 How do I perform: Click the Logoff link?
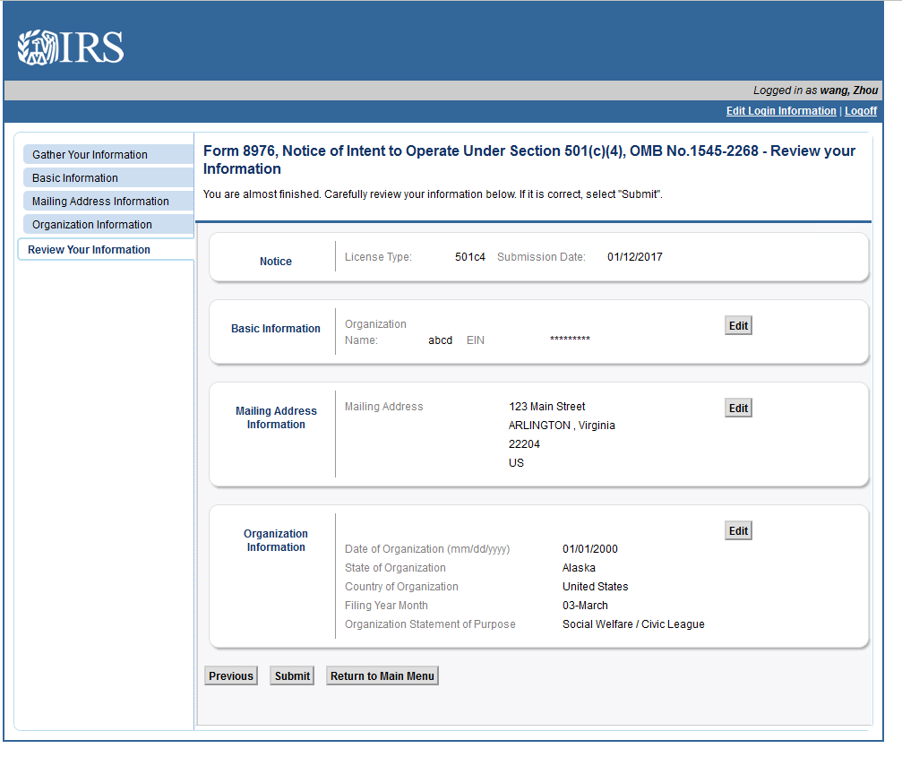861,111
